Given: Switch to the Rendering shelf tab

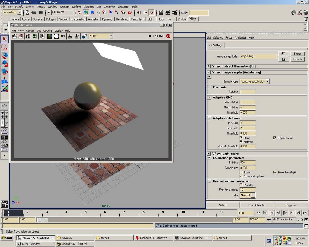Looking at the screenshot, I should (122, 19).
